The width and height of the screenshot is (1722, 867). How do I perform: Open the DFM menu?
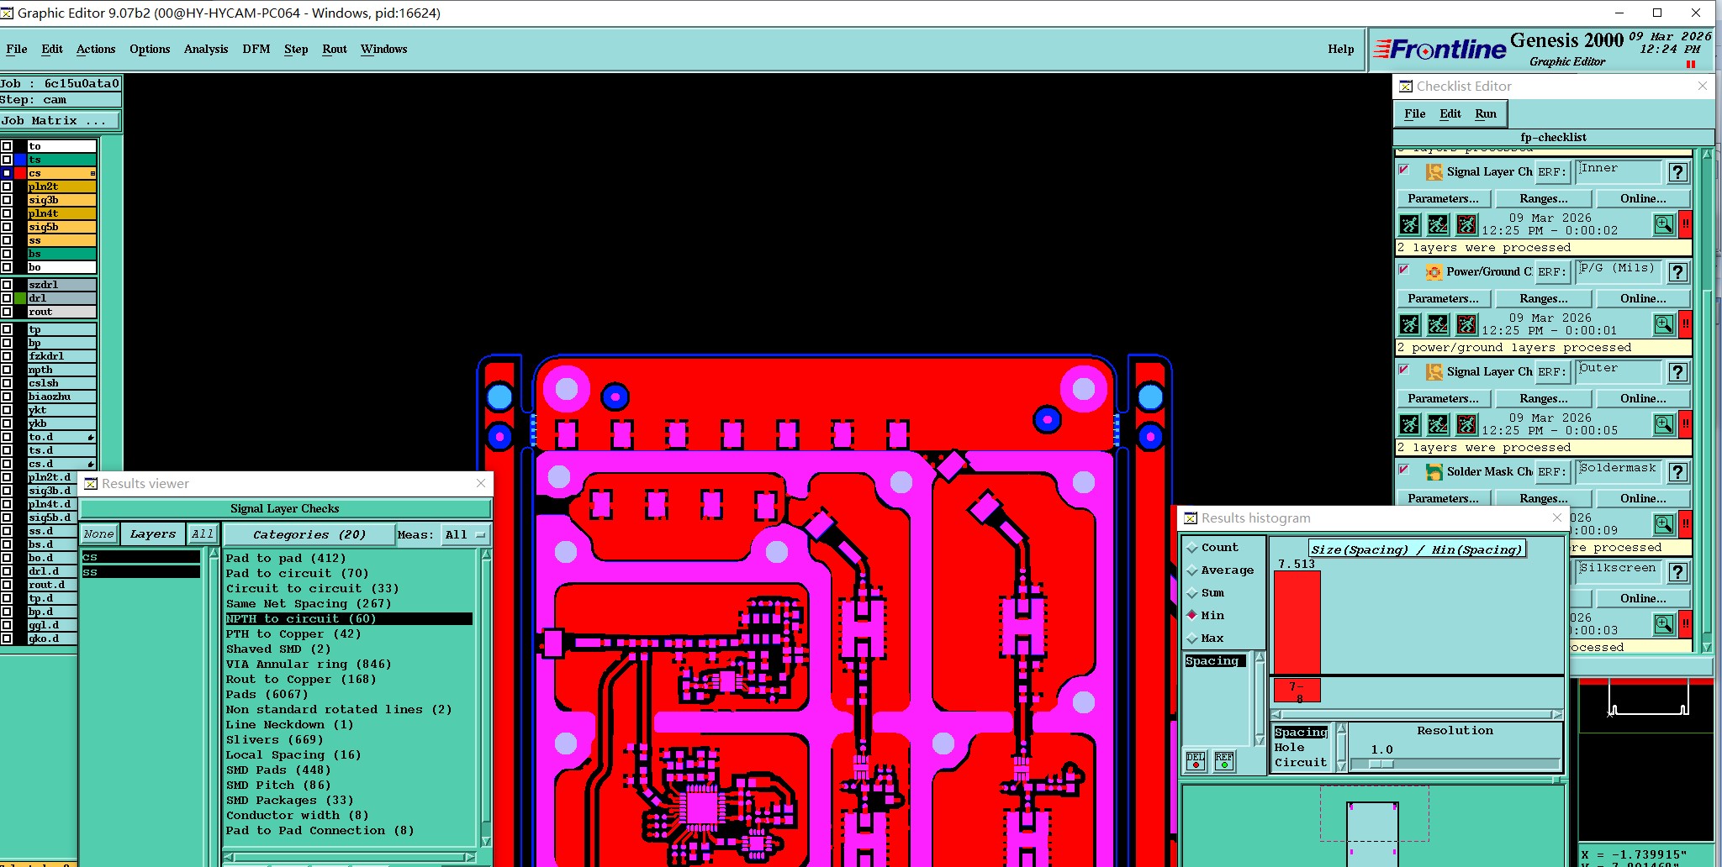[x=256, y=50]
